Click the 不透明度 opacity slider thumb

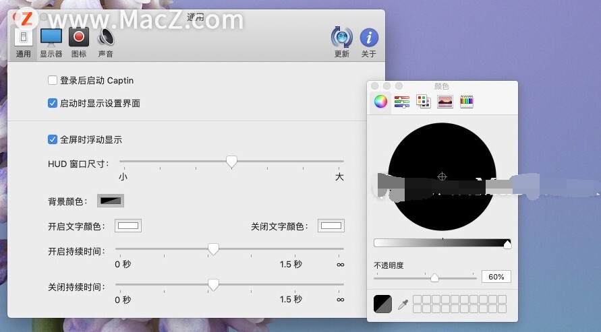[x=434, y=277]
